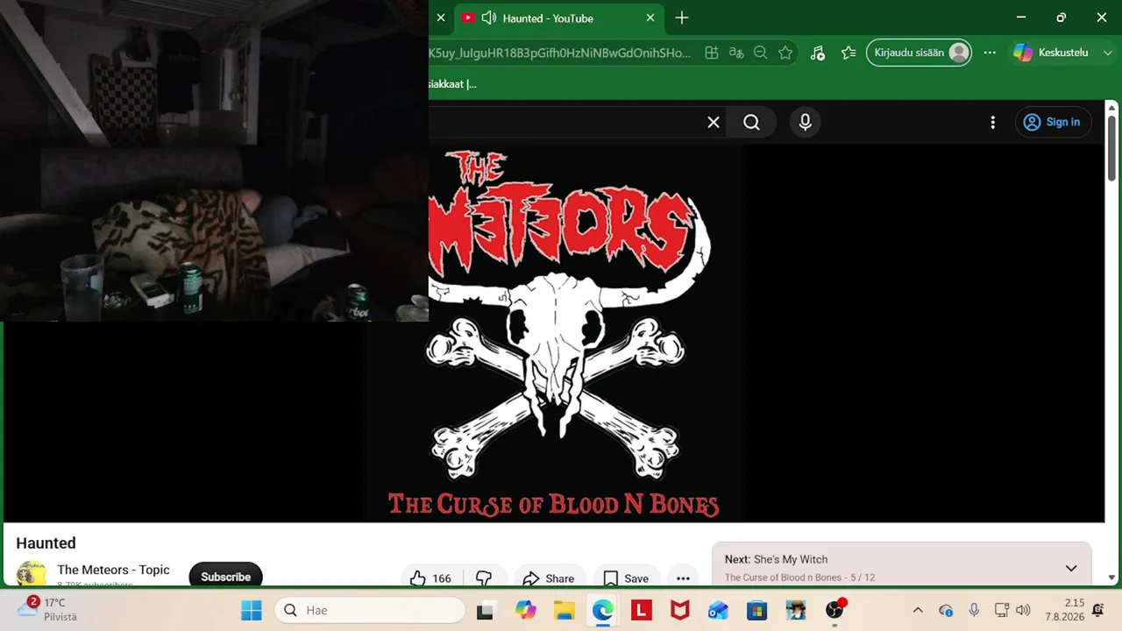Click the Haunted video title text

click(46, 543)
